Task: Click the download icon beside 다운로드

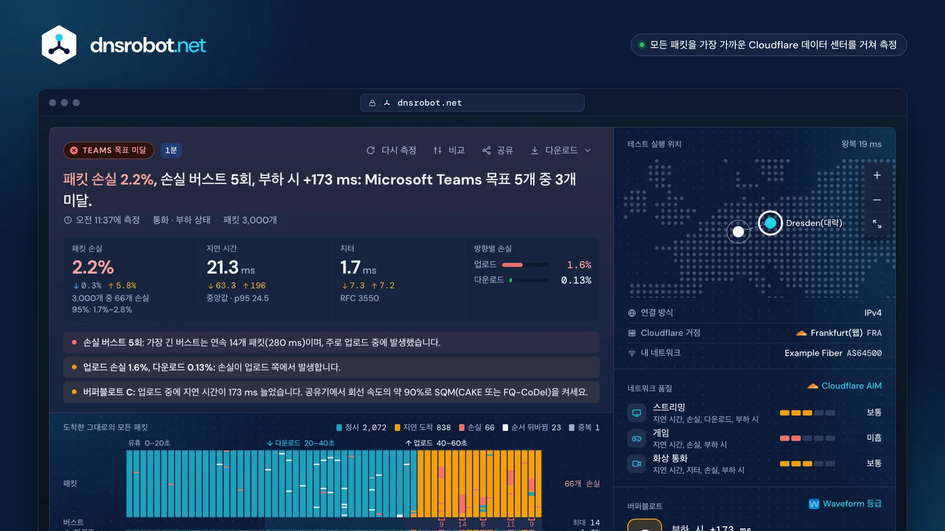Action: click(535, 150)
